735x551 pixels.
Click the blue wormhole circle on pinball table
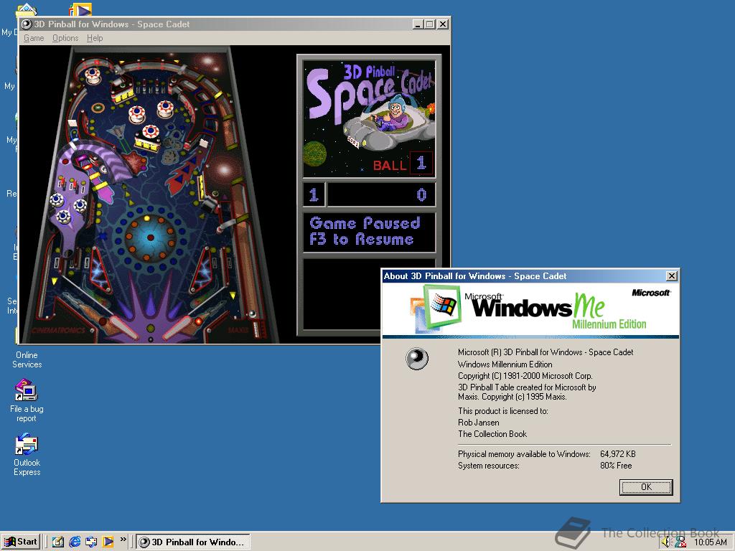click(150, 237)
